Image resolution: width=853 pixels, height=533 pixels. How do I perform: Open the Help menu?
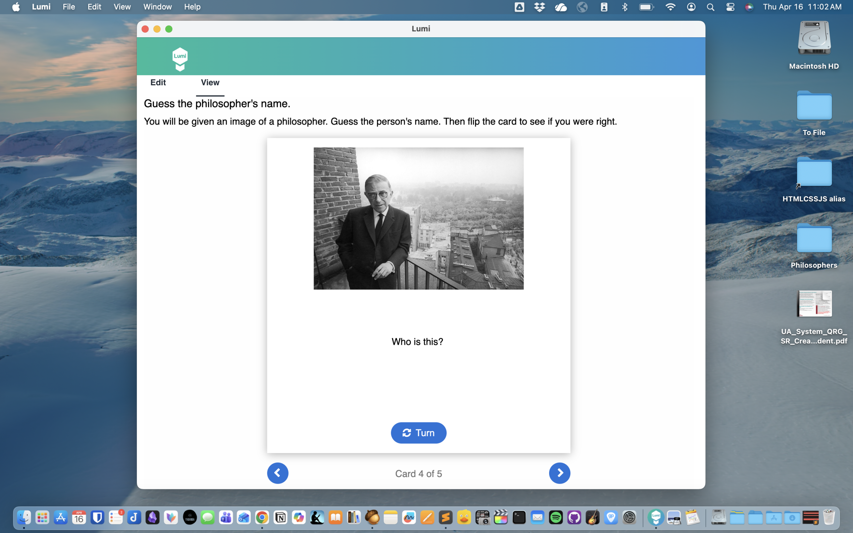point(192,7)
